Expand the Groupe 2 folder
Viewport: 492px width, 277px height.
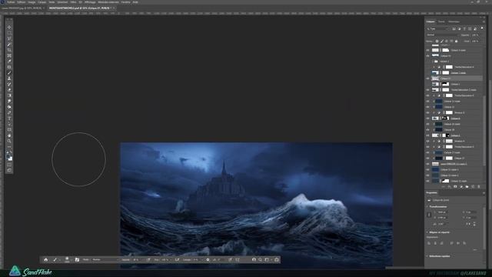434,62
